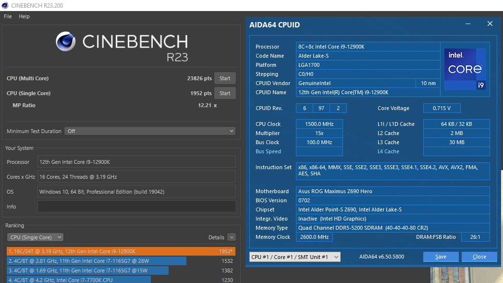Image resolution: width=503 pixels, height=283 pixels.
Task: Click the Intel Core i9 badge logo
Action: 465,69
